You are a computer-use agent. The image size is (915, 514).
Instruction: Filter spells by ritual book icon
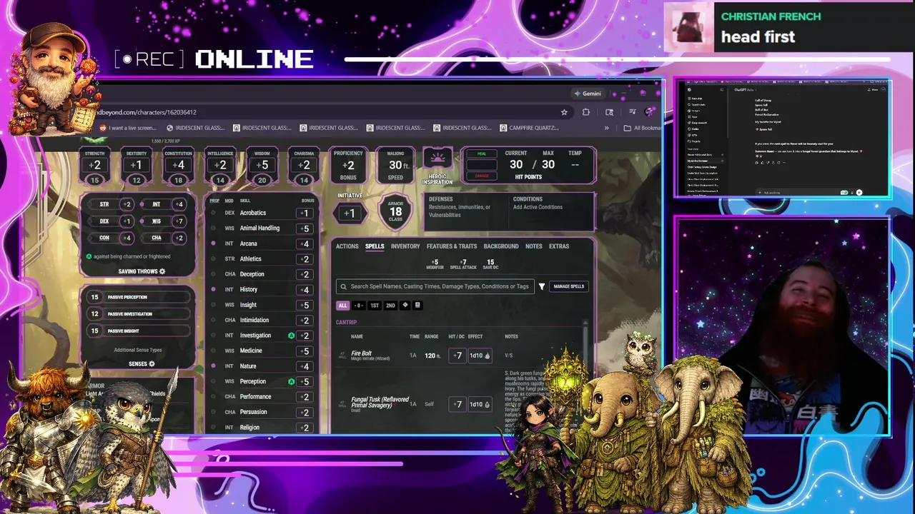click(x=417, y=306)
